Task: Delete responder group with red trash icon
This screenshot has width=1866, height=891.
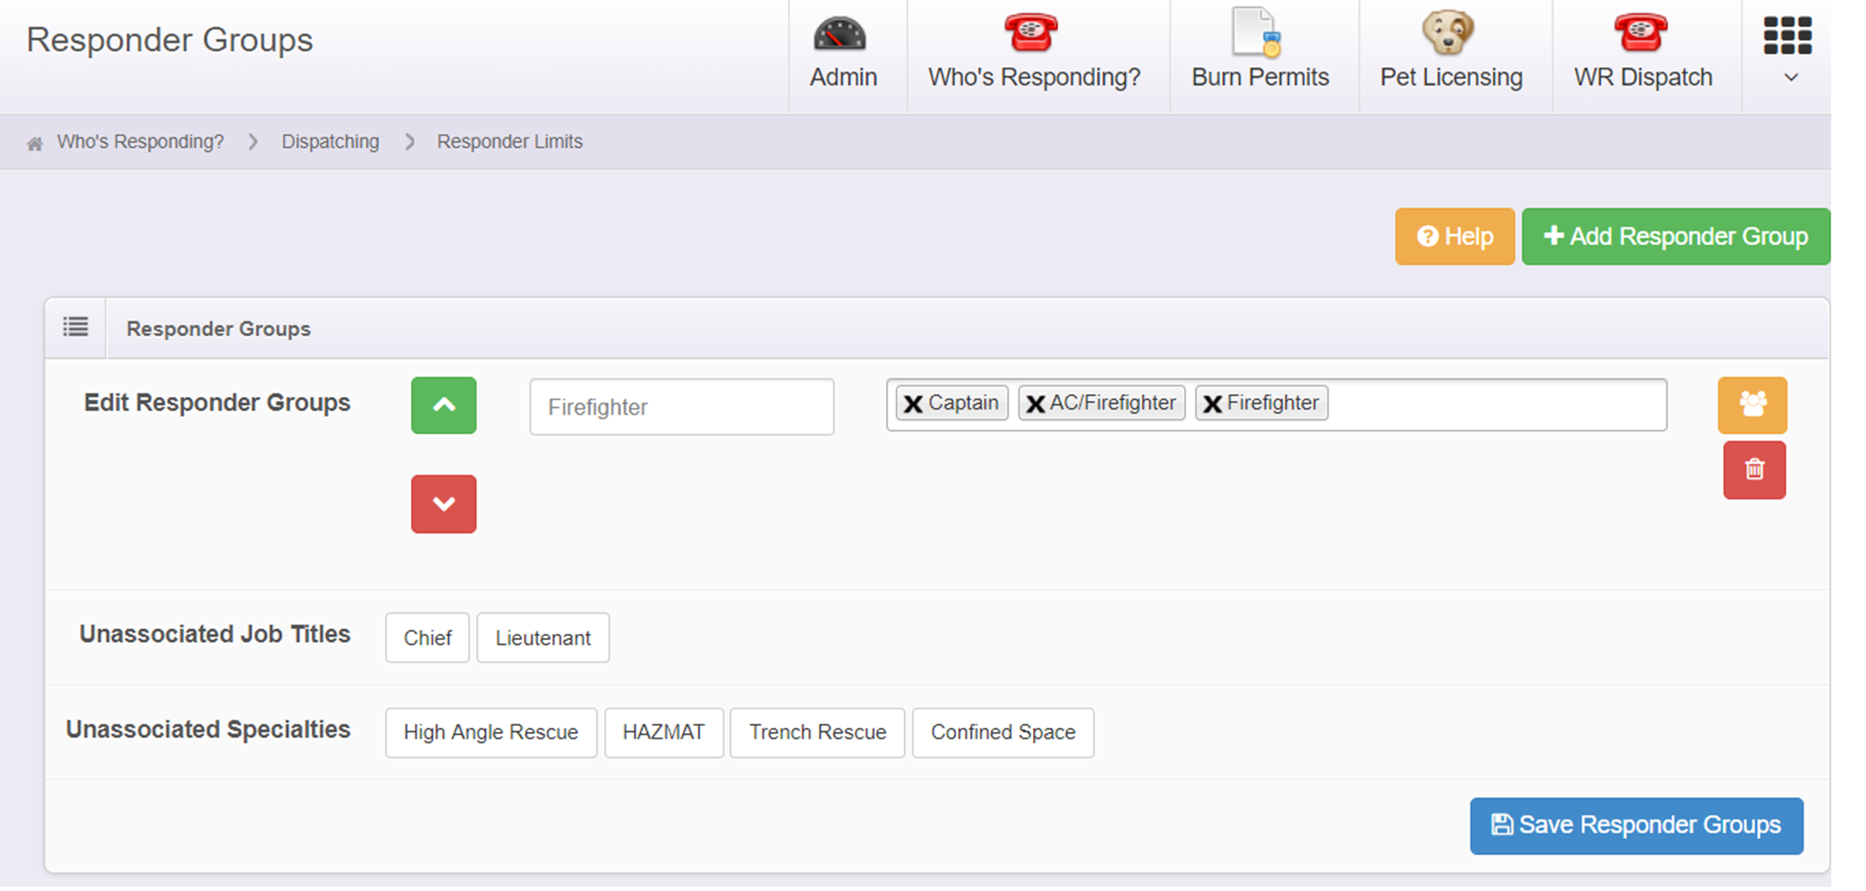Action: click(x=1754, y=470)
